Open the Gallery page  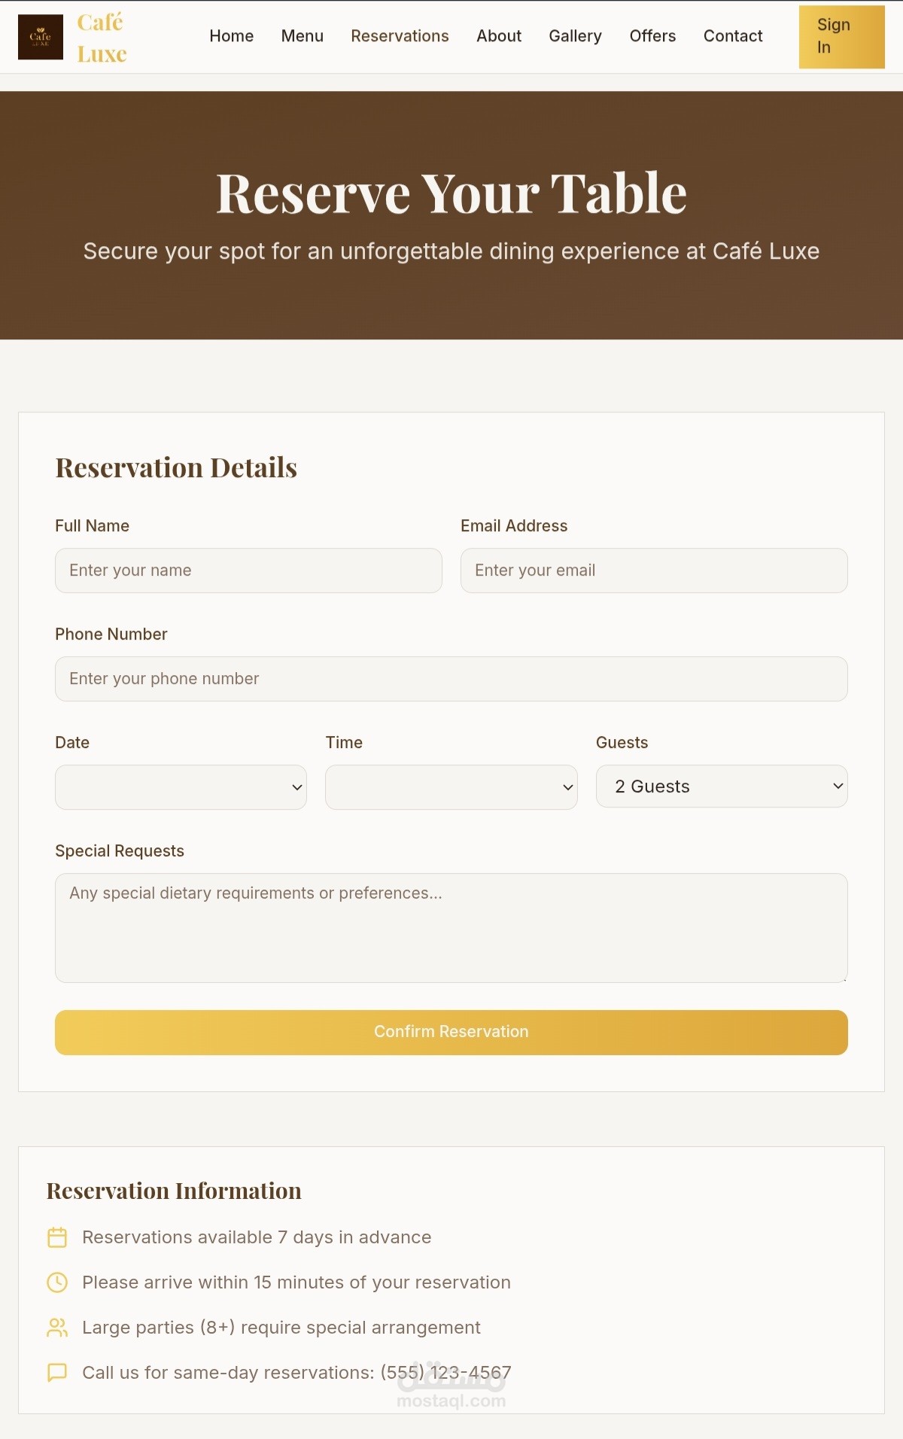coord(575,36)
